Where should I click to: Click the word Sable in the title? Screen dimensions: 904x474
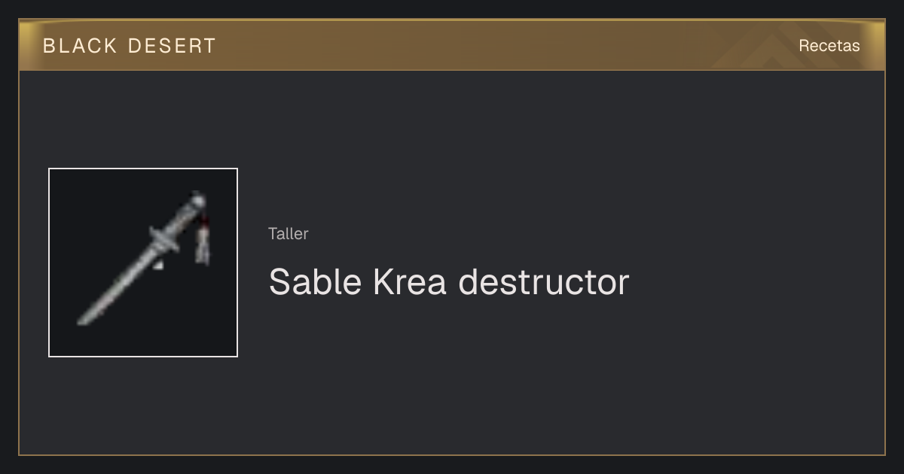(x=315, y=282)
